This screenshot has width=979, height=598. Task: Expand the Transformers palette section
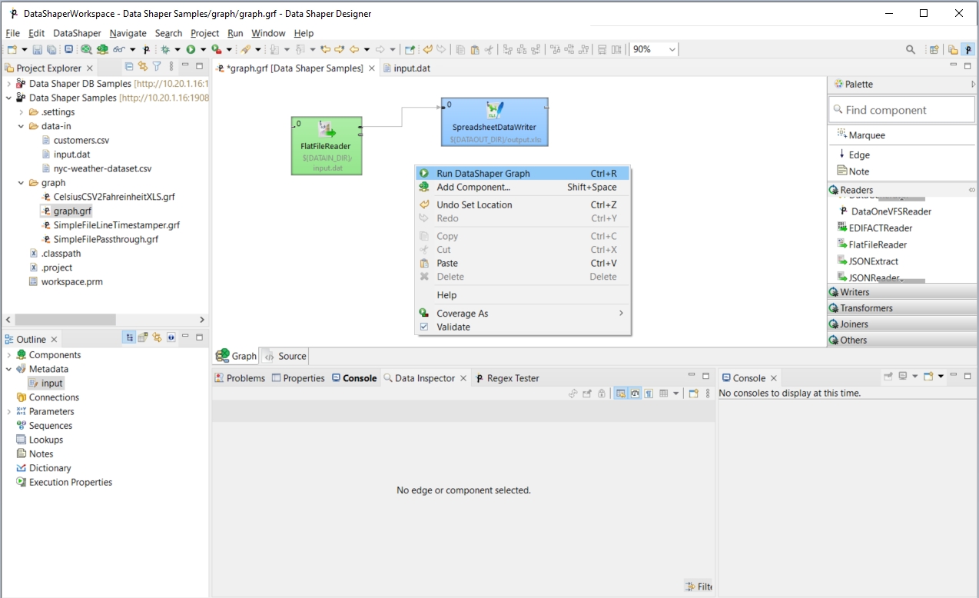(902, 308)
